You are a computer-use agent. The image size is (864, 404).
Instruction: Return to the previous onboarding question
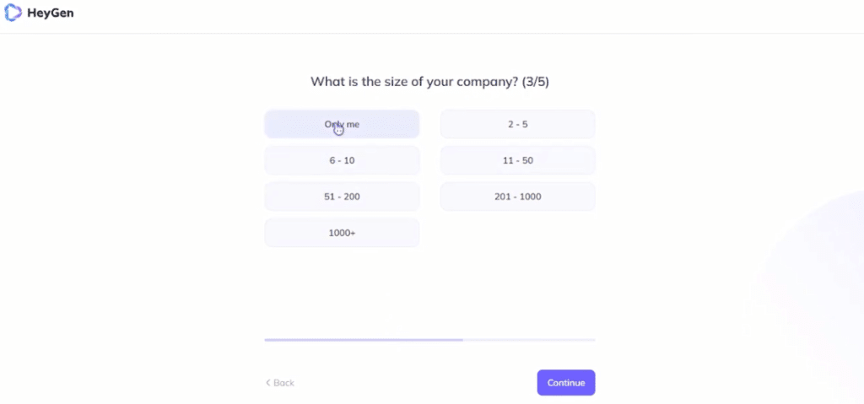click(280, 383)
